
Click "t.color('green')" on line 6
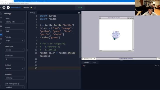pos(50,37)
